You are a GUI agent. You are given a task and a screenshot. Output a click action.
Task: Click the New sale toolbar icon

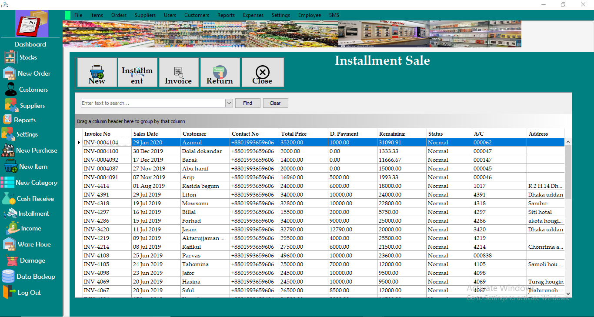pos(97,72)
